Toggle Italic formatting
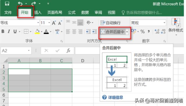Image resolution: width=186 pixels, height=106 pixels. 9,31
